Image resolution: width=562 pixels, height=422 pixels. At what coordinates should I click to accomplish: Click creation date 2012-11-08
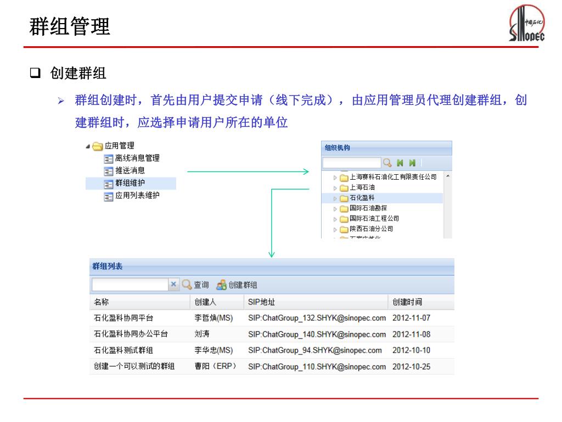[412, 335]
